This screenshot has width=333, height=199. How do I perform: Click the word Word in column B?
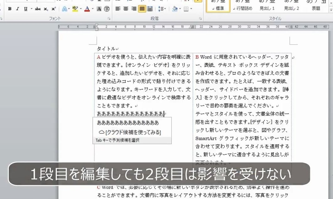[x=206, y=57]
